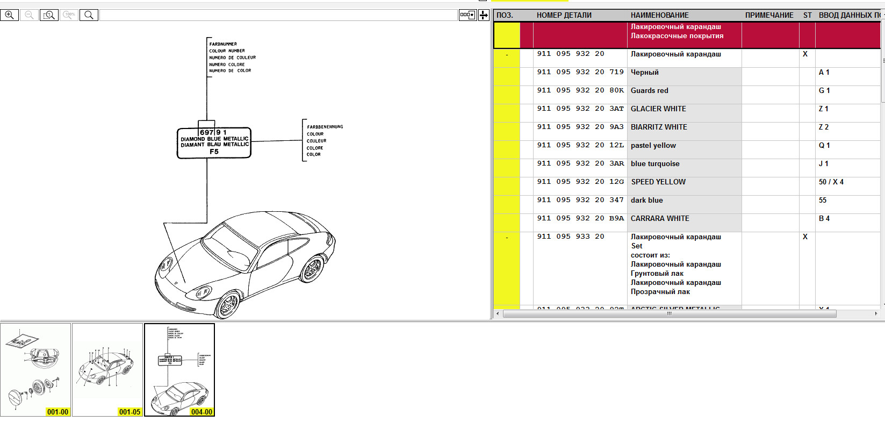Click code Q 1 in the data column

(824, 145)
